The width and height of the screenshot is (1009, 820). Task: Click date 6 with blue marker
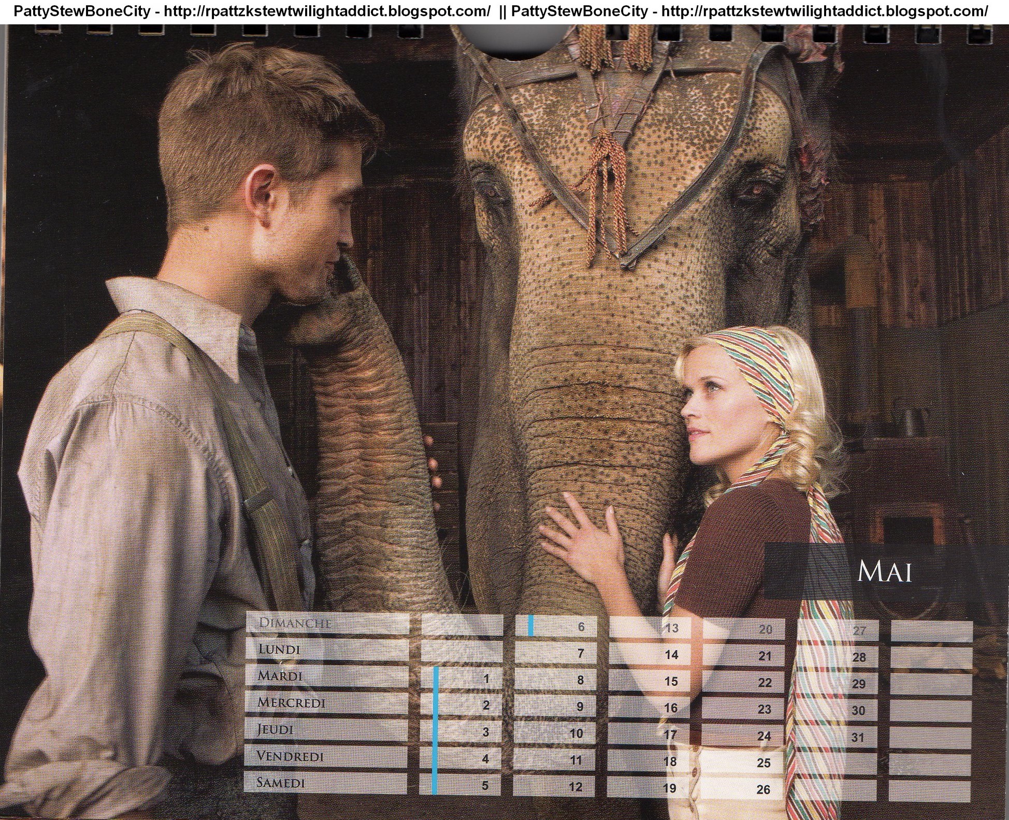point(580,627)
